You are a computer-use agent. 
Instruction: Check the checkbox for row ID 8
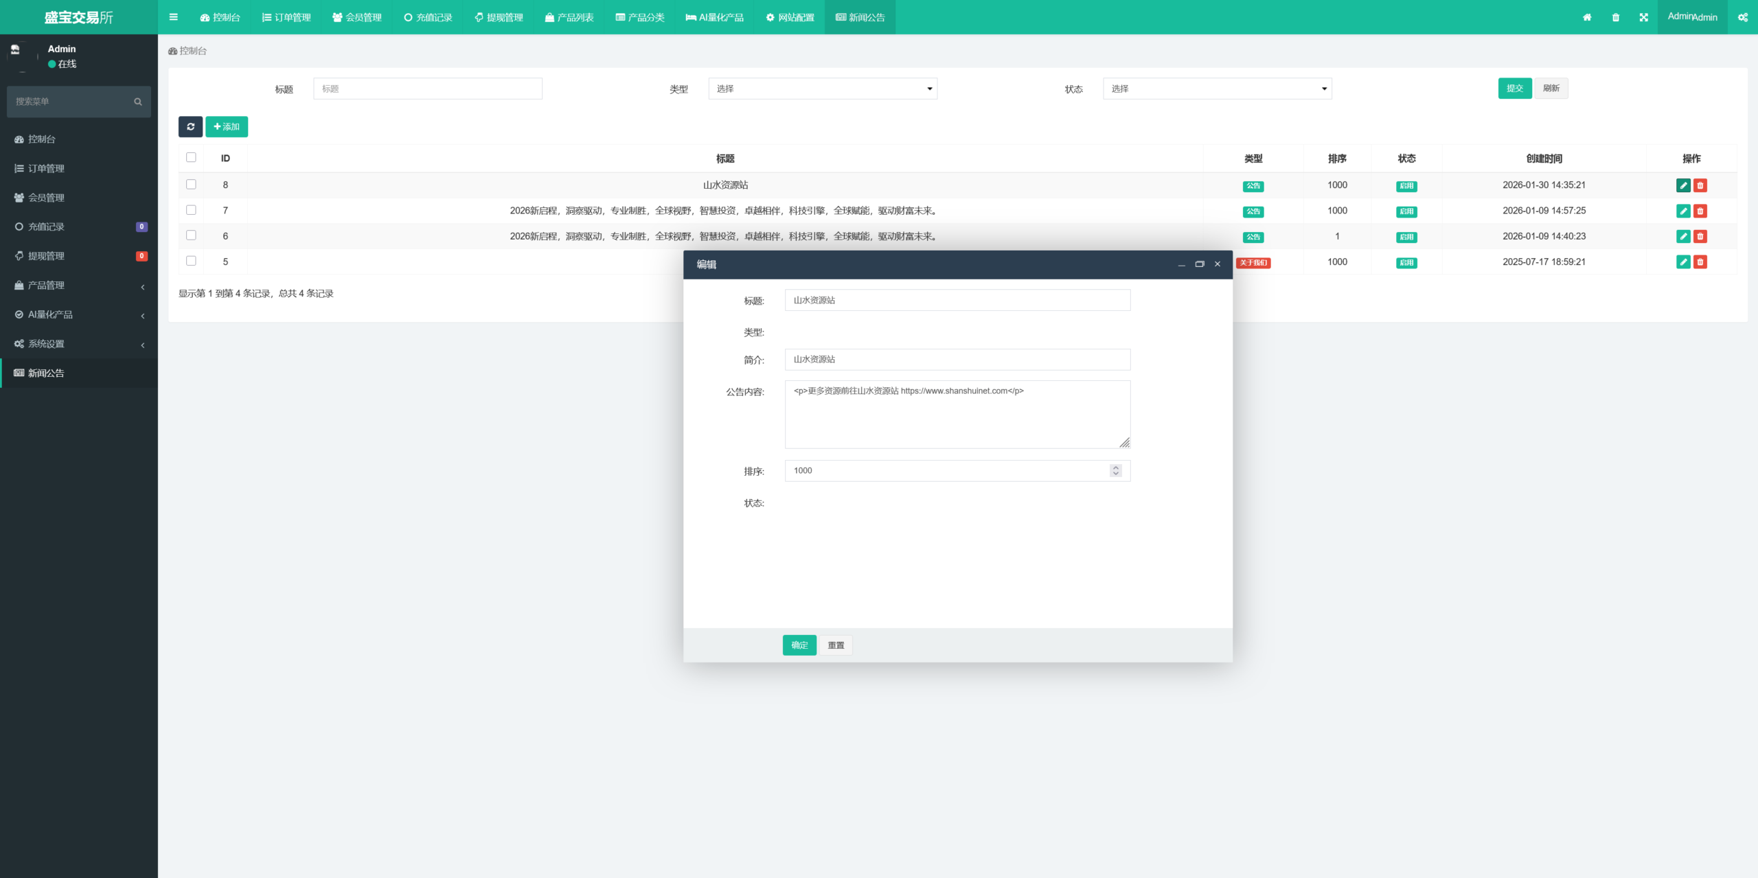[x=191, y=185]
